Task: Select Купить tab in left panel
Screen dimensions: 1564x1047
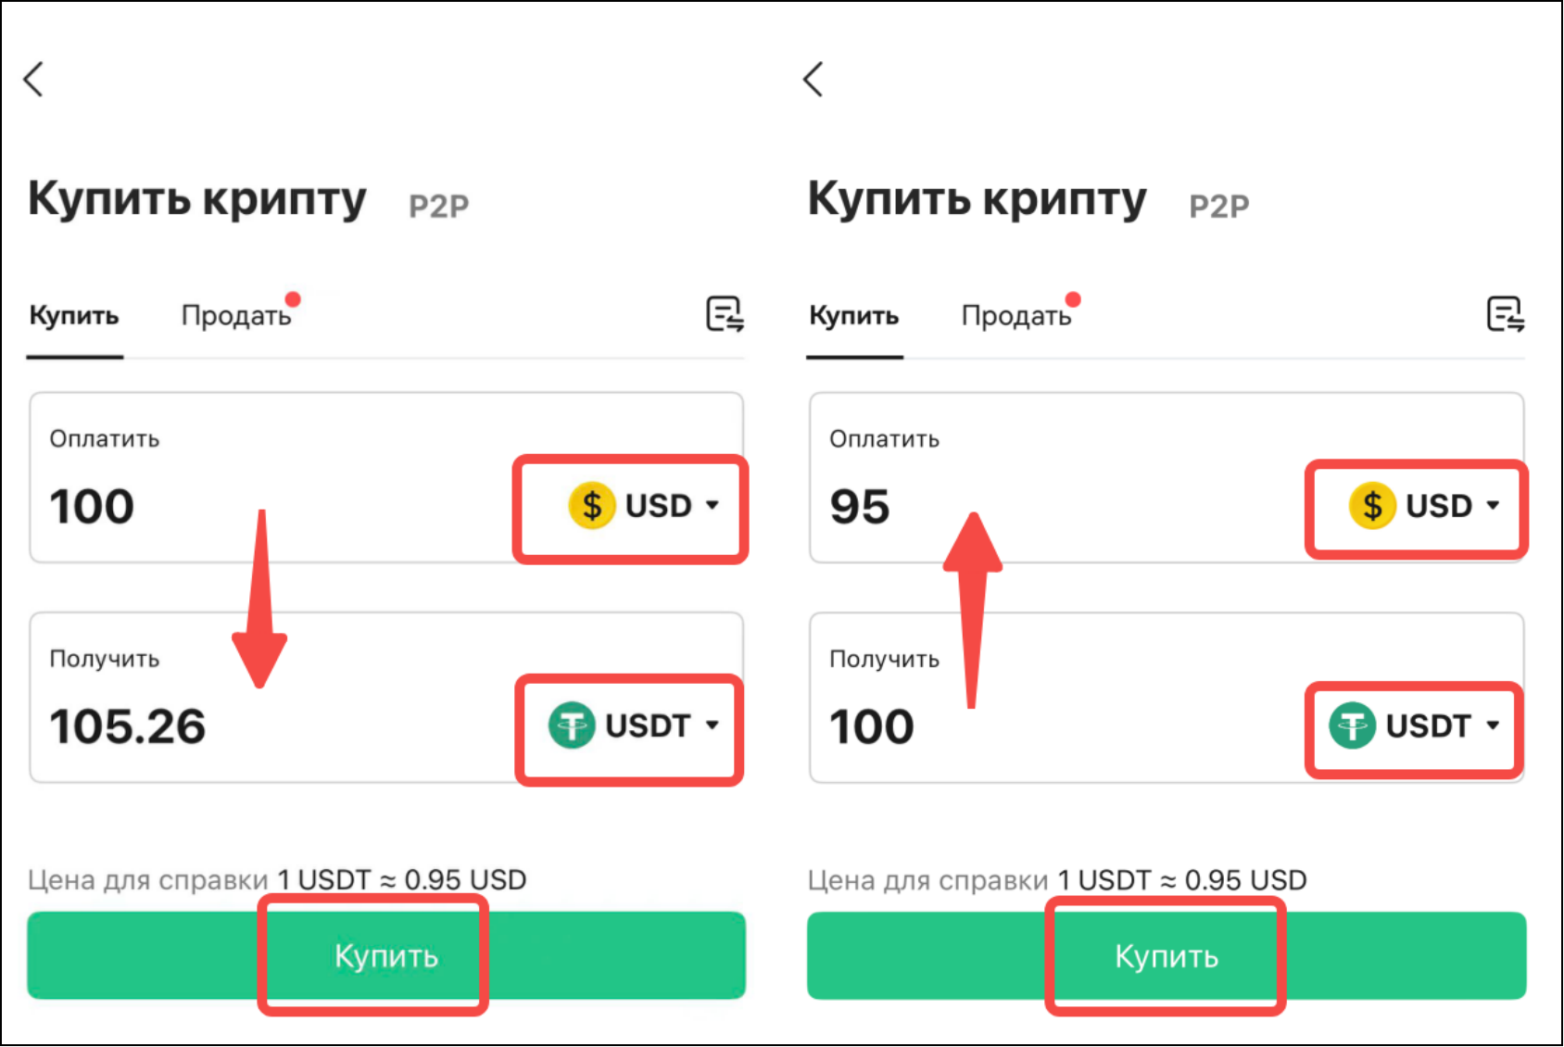Action: [x=74, y=316]
